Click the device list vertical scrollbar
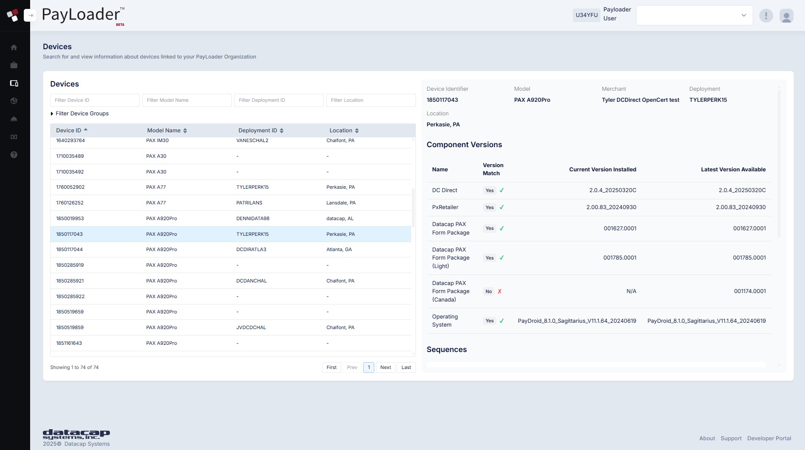 tap(413, 208)
